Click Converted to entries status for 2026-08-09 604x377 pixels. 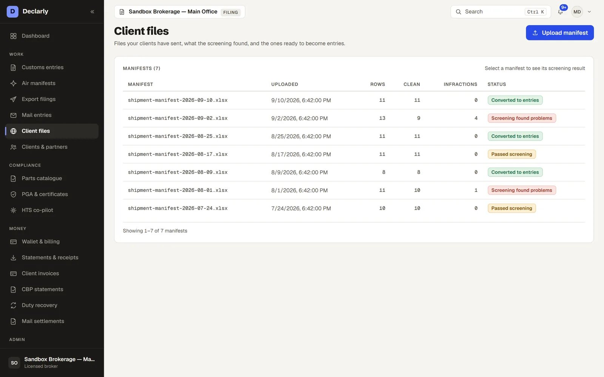(515, 172)
